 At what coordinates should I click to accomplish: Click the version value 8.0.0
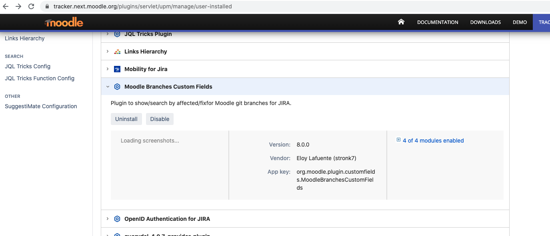tap(303, 145)
